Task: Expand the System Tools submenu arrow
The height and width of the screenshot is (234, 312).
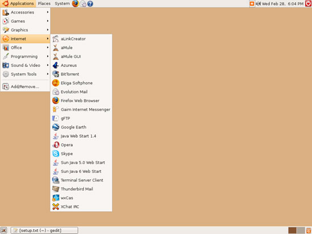Action: click(48, 74)
